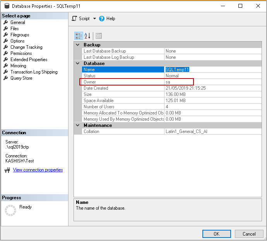Collapse the Backup section
The height and width of the screenshot is (241, 267).
pyautogui.click(x=78, y=45)
